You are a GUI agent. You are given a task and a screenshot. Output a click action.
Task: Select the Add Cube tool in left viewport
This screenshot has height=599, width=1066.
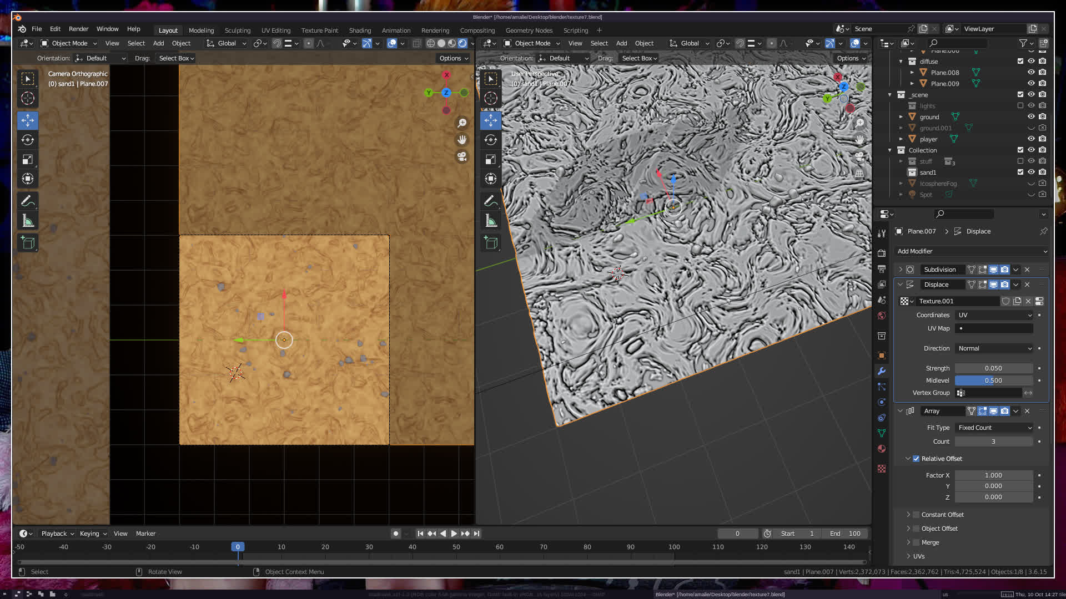pos(28,242)
